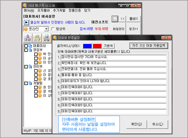
Task: Check the 대표이사 group checkbox
Action: pos(26,46)
